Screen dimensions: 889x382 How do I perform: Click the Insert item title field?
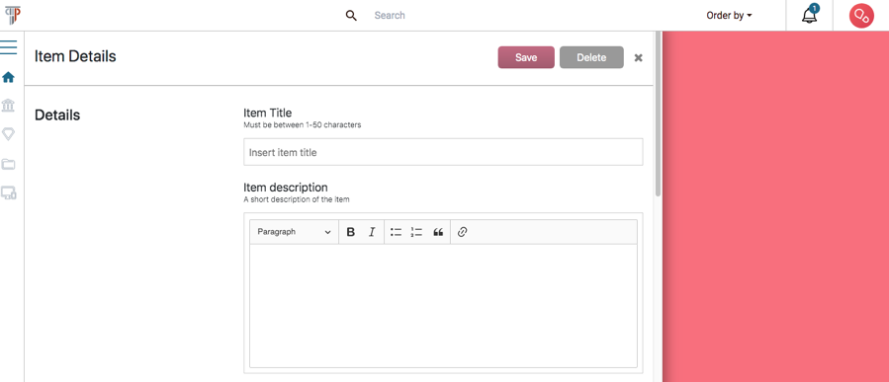point(443,152)
